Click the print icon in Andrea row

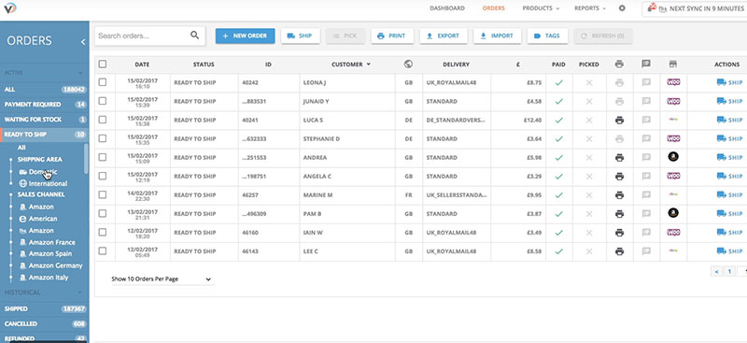(619, 157)
